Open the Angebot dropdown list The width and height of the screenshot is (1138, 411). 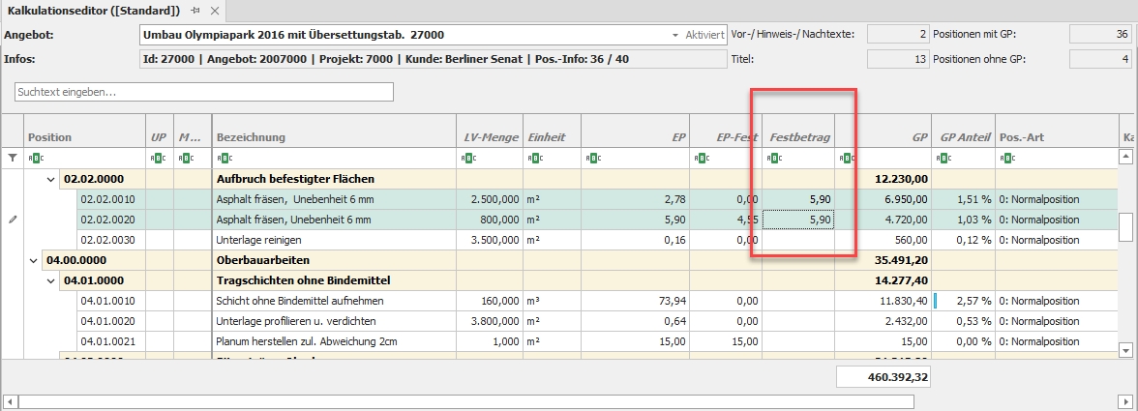pos(675,35)
